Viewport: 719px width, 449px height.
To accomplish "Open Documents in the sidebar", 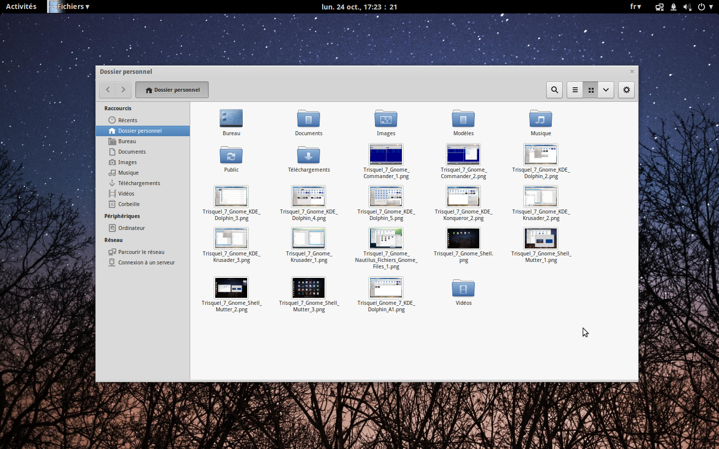I will [143, 152].
